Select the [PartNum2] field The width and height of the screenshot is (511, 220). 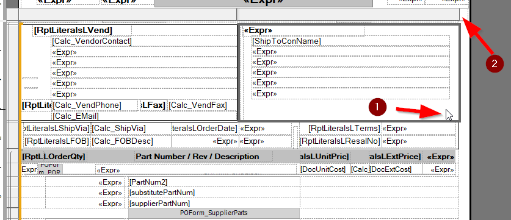214,182
